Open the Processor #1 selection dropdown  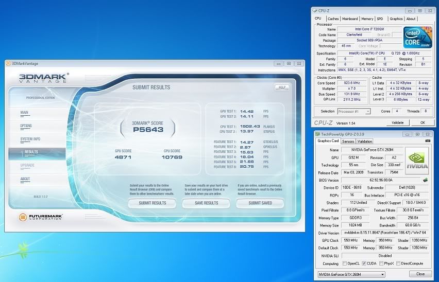(x=354, y=111)
